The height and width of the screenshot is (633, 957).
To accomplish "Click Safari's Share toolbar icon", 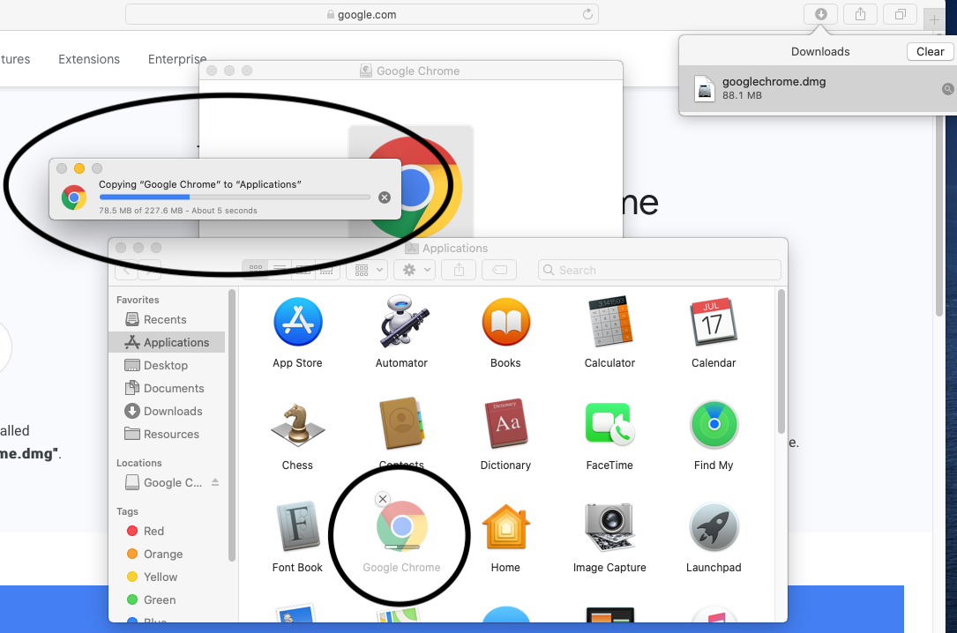I will click(x=860, y=14).
